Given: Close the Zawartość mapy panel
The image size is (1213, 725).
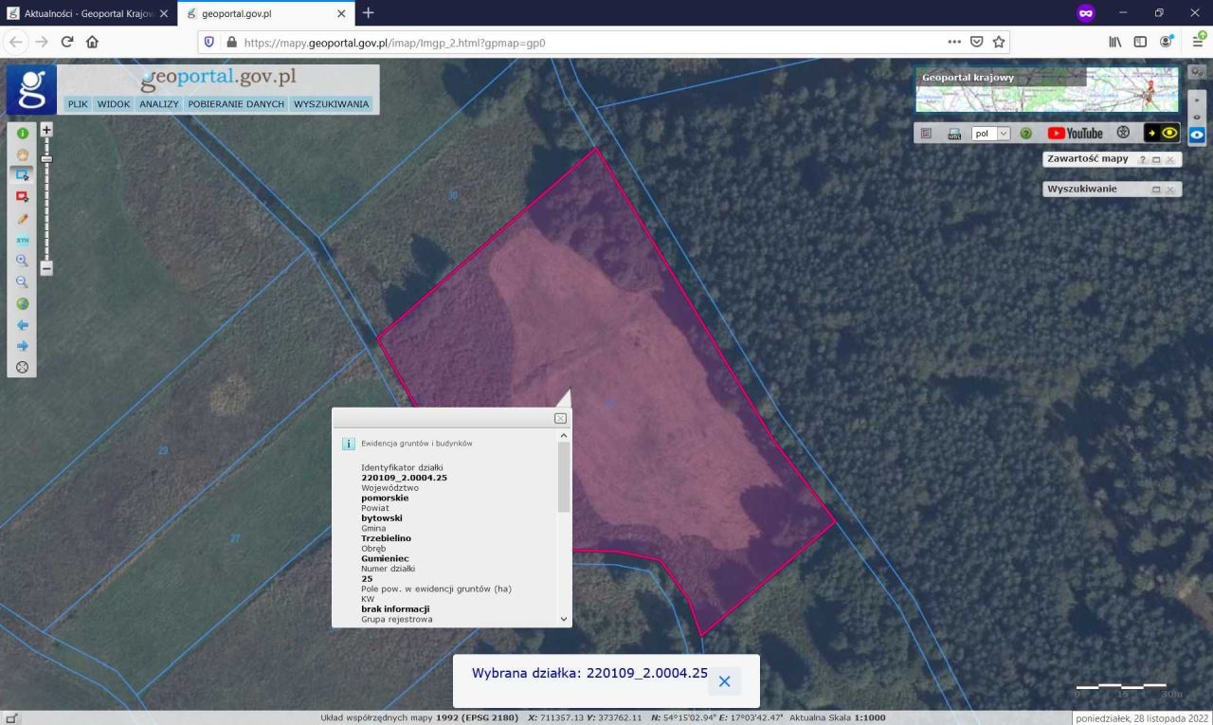Looking at the screenshot, I should click(1170, 160).
